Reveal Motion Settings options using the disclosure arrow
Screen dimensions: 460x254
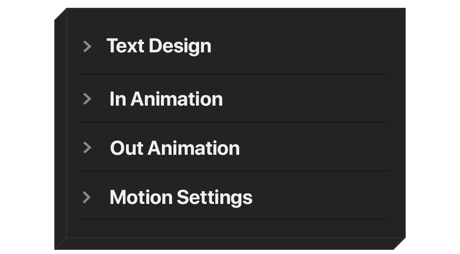click(87, 197)
